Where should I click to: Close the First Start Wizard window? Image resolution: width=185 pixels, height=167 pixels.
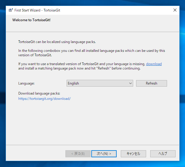[175, 10]
